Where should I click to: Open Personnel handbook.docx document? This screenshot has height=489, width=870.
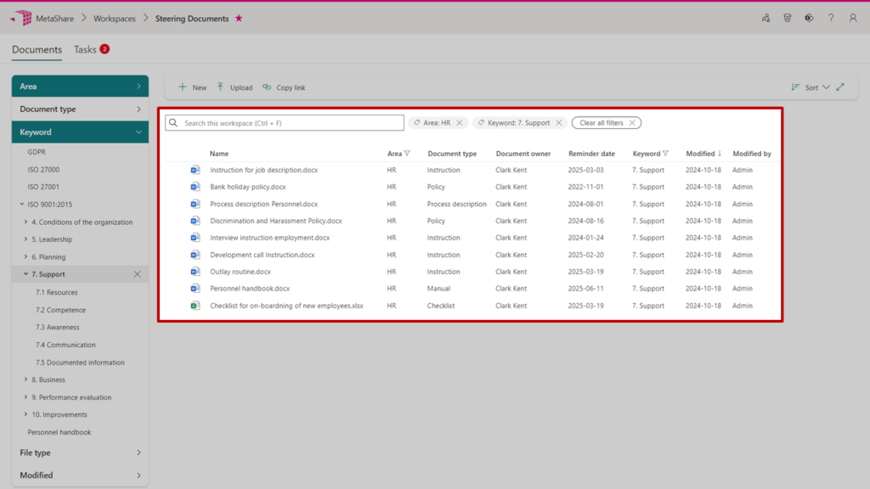point(250,289)
